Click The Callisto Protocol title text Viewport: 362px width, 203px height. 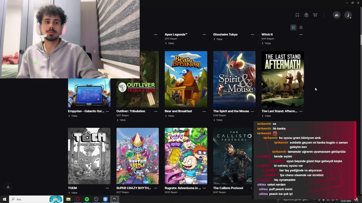coord(228,188)
